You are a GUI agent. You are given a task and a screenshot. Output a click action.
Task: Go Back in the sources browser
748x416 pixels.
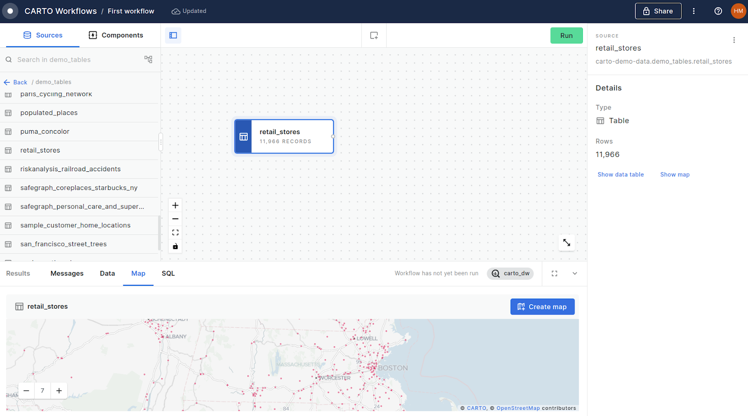point(16,82)
